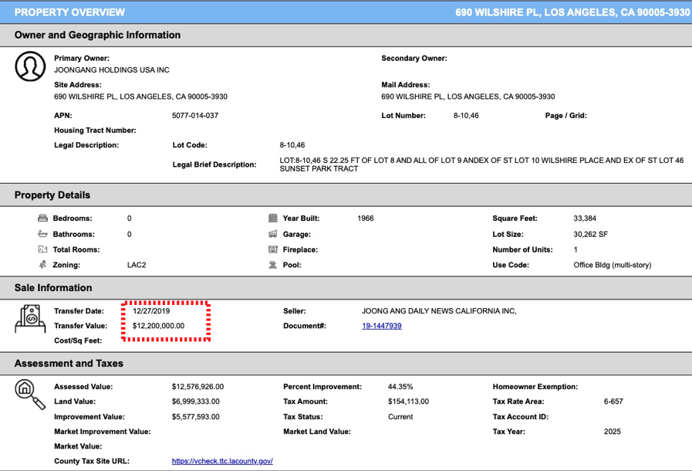The image size is (692, 471).
Task: Open document number 19-1447939 link
Action: pyautogui.click(x=381, y=326)
